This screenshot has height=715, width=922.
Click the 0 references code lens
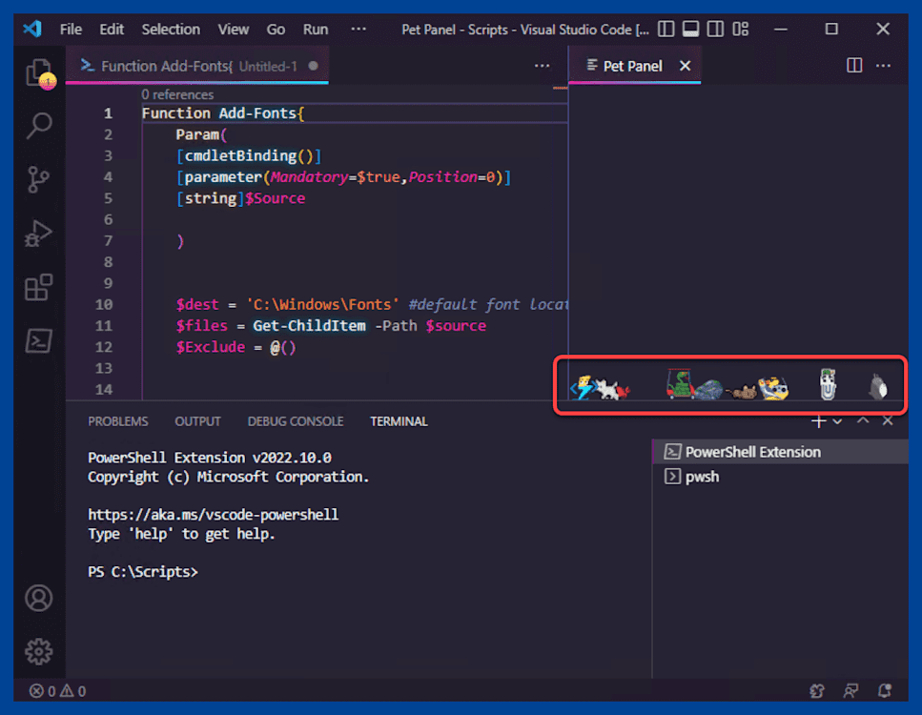[177, 94]
